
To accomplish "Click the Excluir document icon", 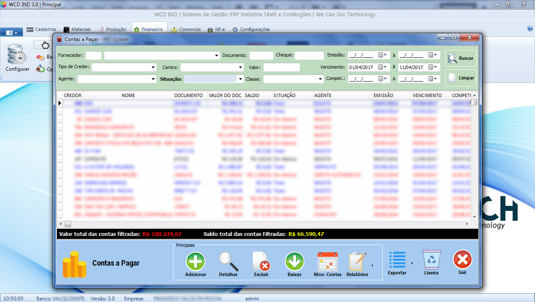I will 261,262.
